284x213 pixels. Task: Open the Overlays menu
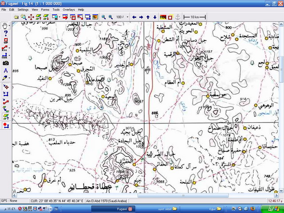(69, 10)
